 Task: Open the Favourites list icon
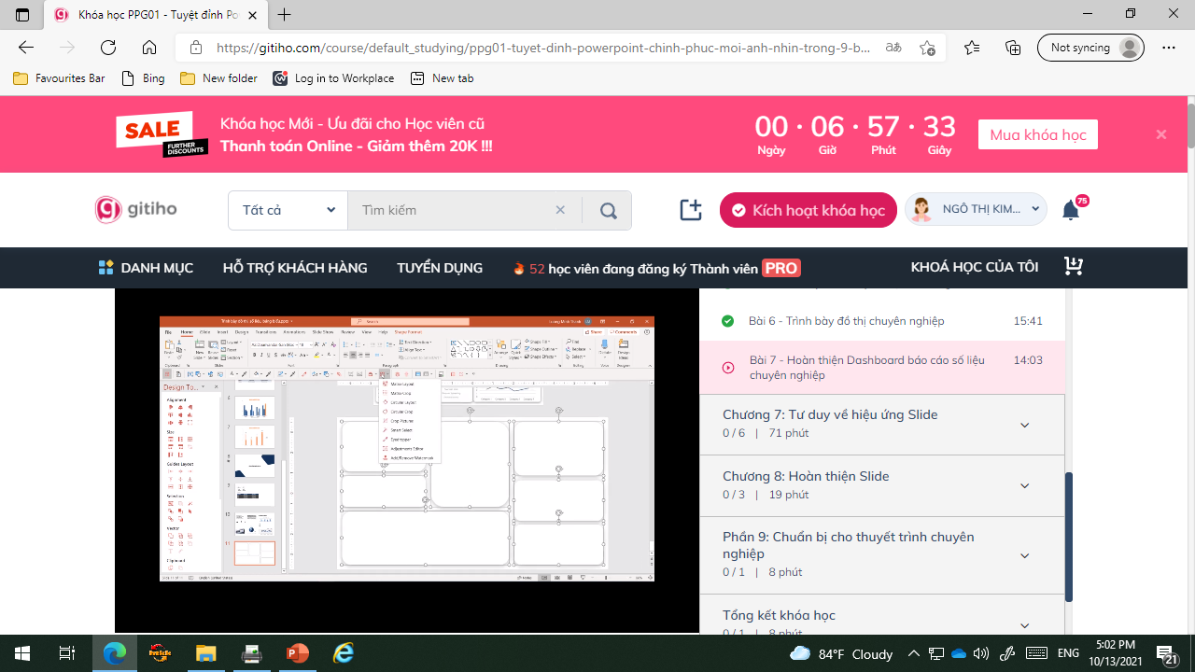tap(972, 48)
